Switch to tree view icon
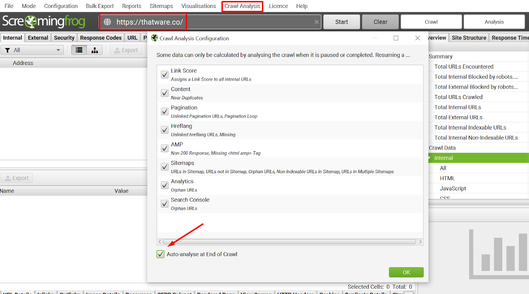 click(95, 50)
